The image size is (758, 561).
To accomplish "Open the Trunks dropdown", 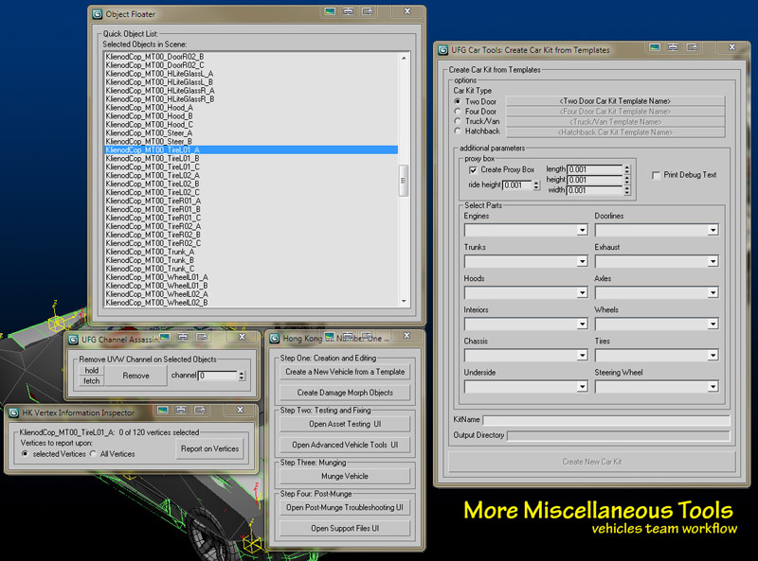I will (582, 262).
